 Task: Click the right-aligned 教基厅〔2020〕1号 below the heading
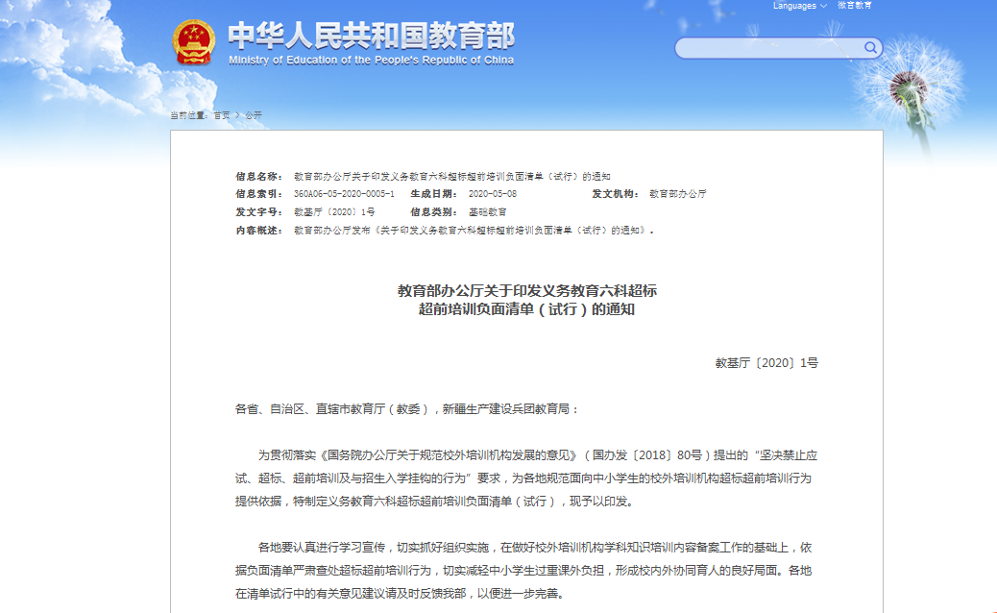pyautogui.click(x=766, y=363)
